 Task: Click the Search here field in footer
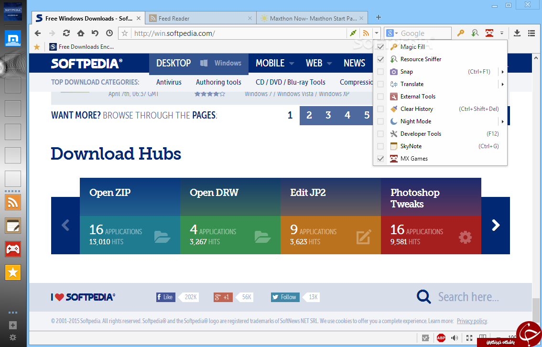[468, 296]
